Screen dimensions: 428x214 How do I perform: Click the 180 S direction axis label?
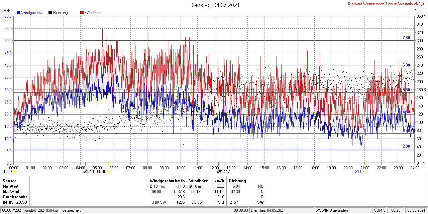(421, 89)
